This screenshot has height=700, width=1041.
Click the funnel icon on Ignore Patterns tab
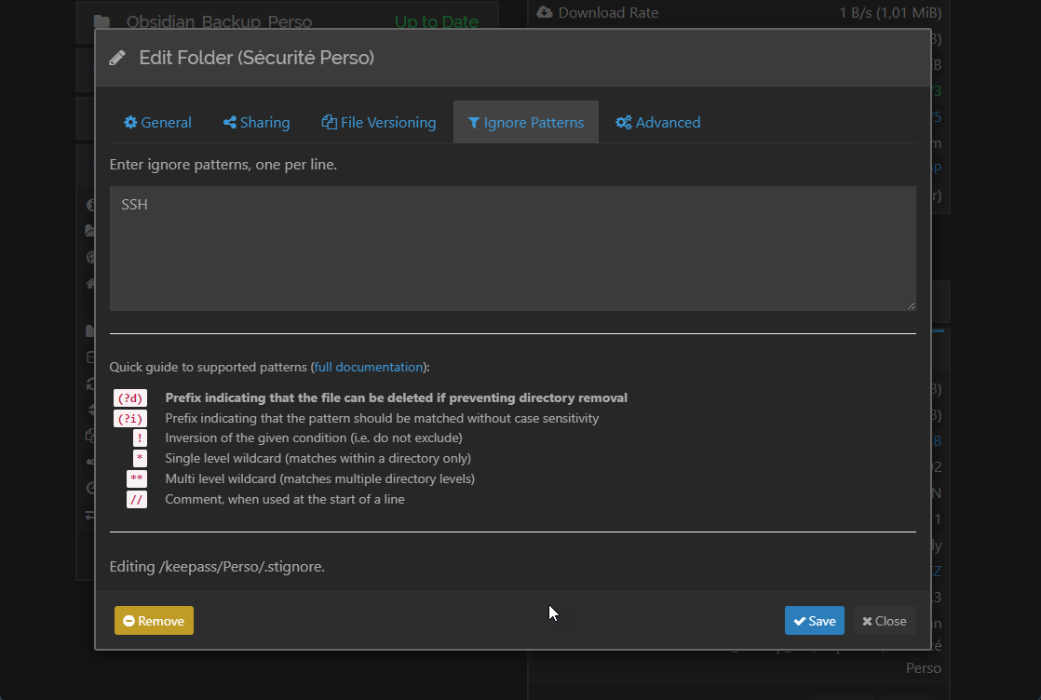coord(473,123)
